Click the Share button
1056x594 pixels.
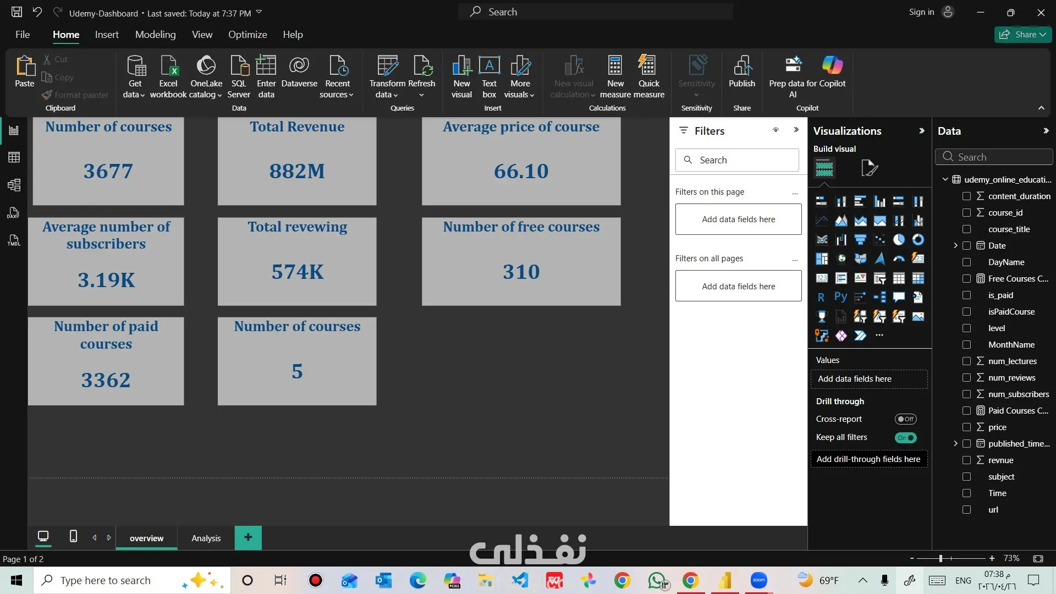click(1022, 34)
